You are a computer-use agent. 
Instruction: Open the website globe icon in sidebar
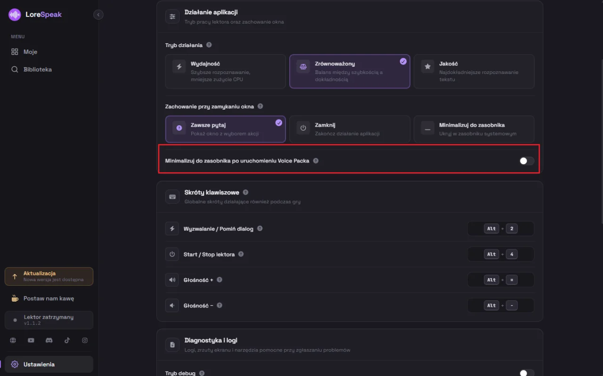(x=13, y=340)
